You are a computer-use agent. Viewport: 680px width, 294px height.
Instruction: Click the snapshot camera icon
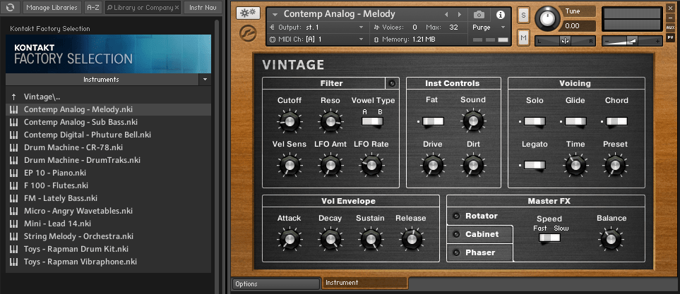coord(479,15)
